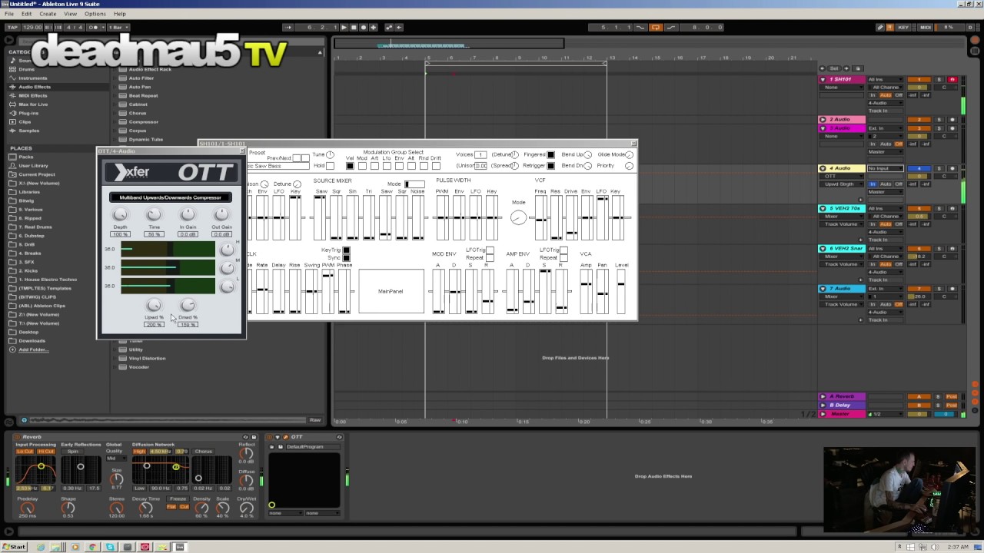The image size is (984, 553).
Task: Select the Instruments category icon in browser
Action: 12,78
